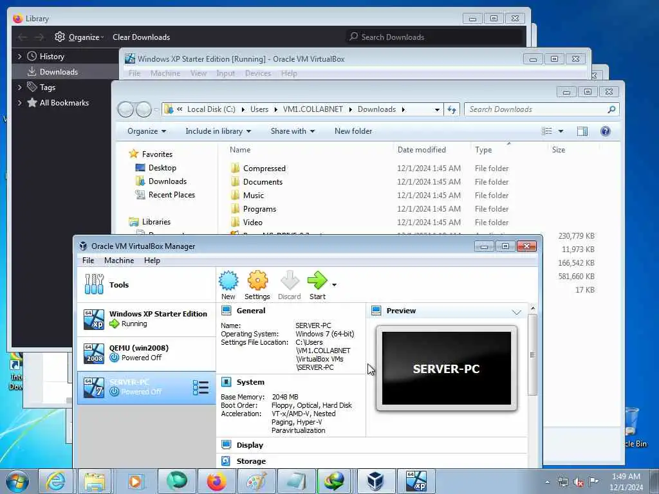This screenshot has width=659, height=494.
Task: Open Firefox from the taskbar
Action: pos(216,481)
